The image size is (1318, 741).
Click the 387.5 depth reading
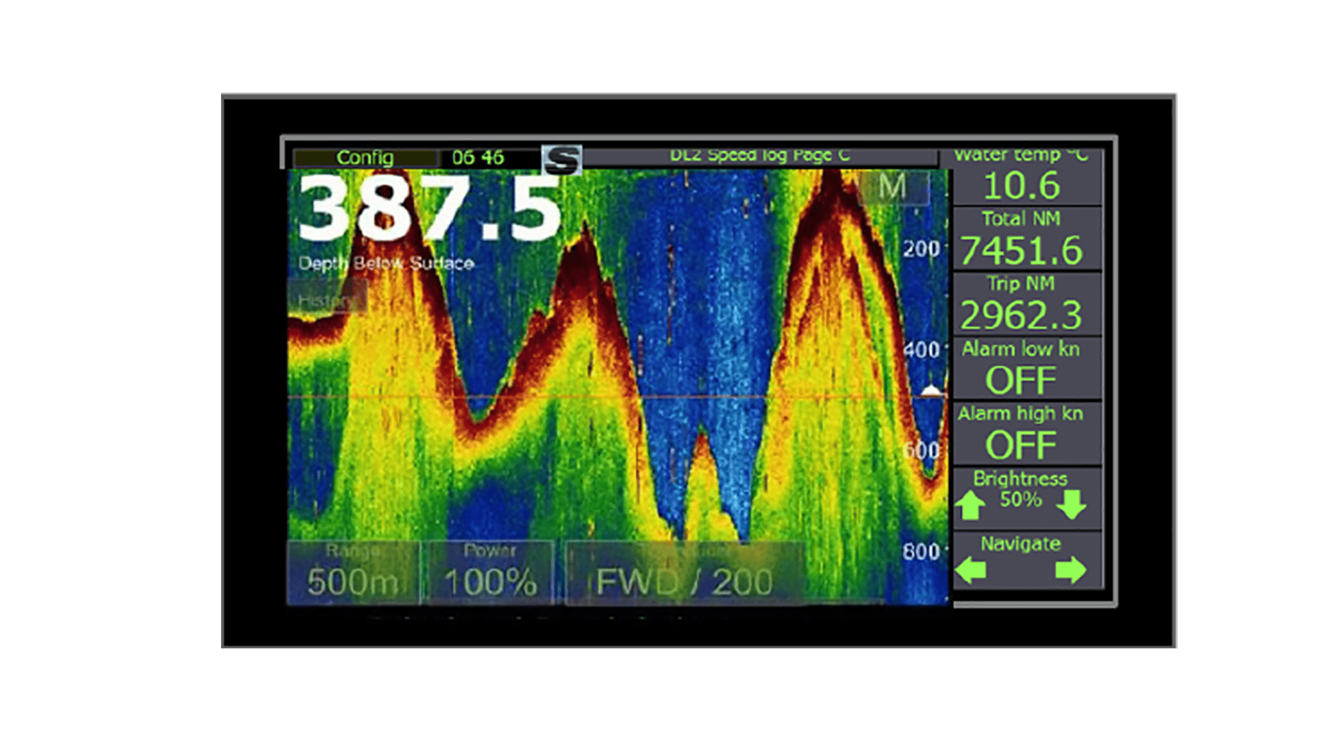[x=430, y=209]
